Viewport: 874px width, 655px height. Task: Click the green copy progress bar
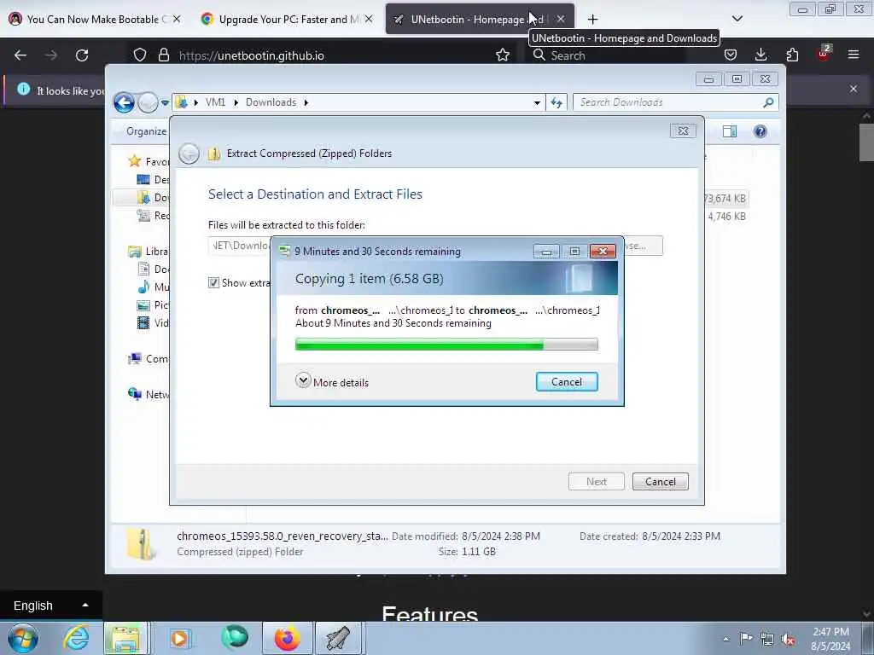(x=446, y=345)
